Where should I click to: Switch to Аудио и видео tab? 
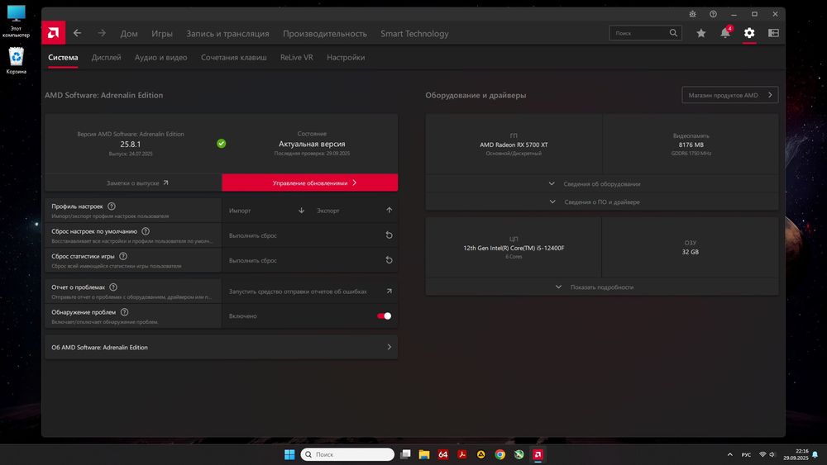(161, 57)
